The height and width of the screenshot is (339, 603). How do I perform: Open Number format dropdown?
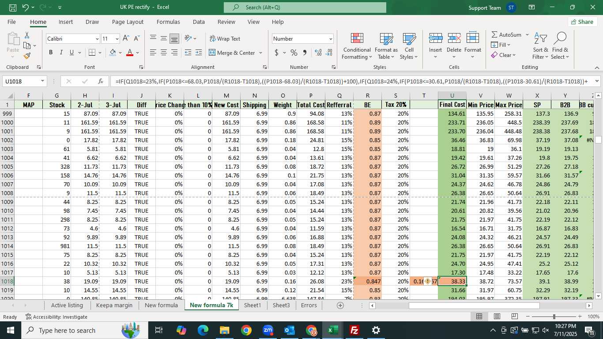[331, 39]
